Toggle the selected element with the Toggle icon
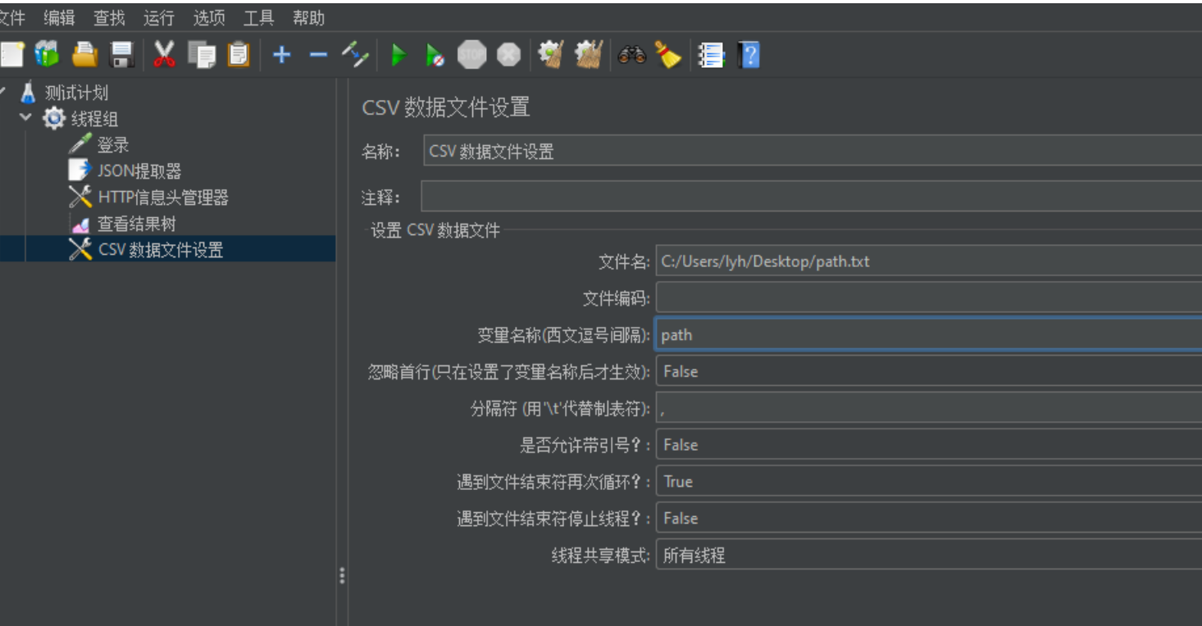The image size is (1202, 626). [x=355, y=55]
